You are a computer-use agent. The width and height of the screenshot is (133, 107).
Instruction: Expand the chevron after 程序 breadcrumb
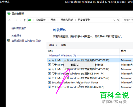58,20
